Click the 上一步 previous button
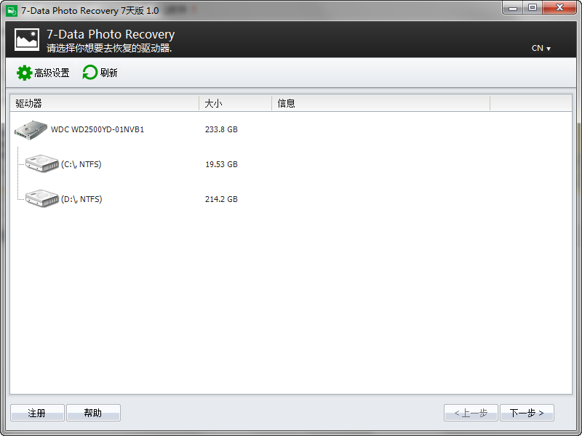Screen dimensions: 582x436 (471, 413)
